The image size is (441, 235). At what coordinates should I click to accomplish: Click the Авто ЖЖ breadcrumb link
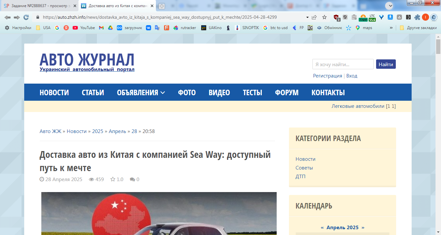point(50,131)
